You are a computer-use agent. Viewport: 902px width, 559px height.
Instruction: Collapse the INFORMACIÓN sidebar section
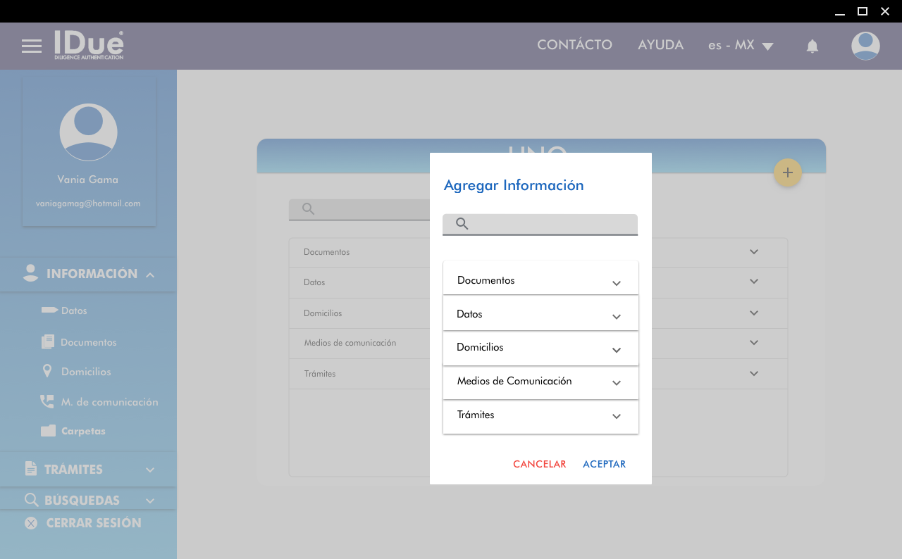tap(149, 275)
